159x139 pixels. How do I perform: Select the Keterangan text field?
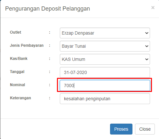pyautogui.click(x=105, y=99)
